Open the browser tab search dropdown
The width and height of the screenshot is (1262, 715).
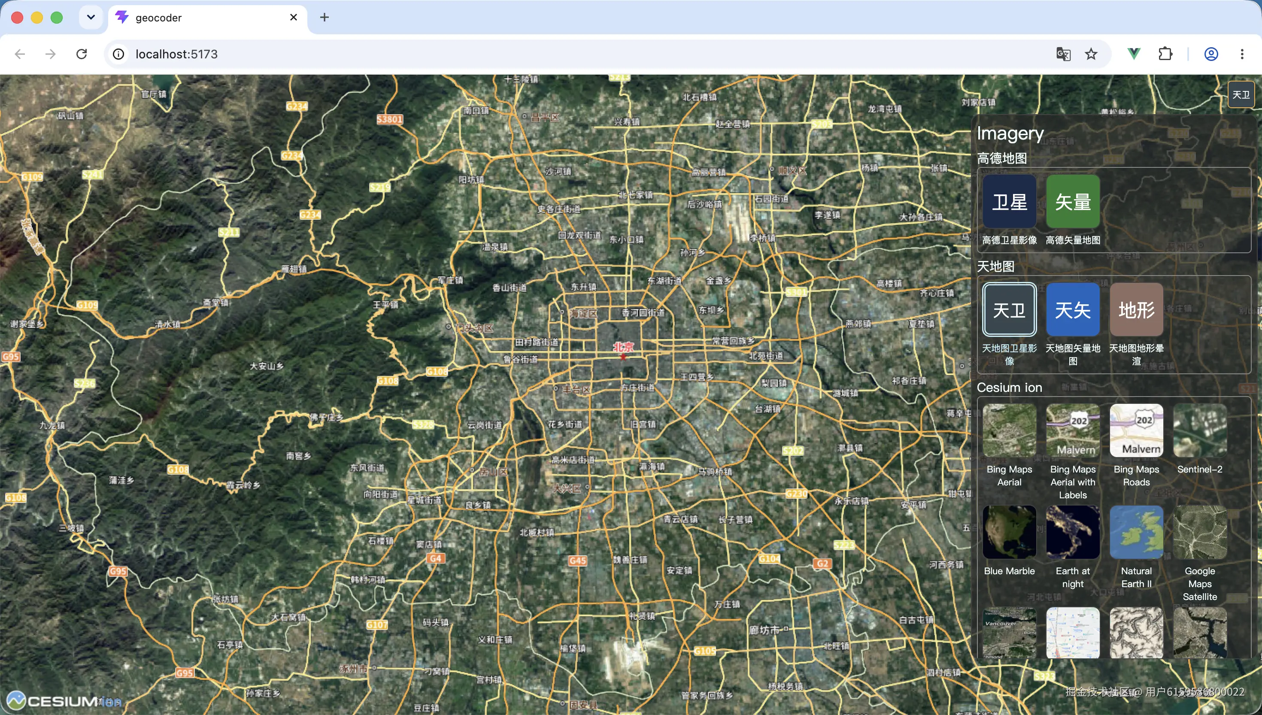[x=91, y=17]
